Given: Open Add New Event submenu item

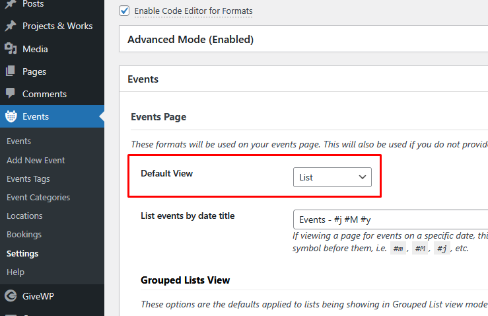Looking at the screenshot, I should pos(36,160).
